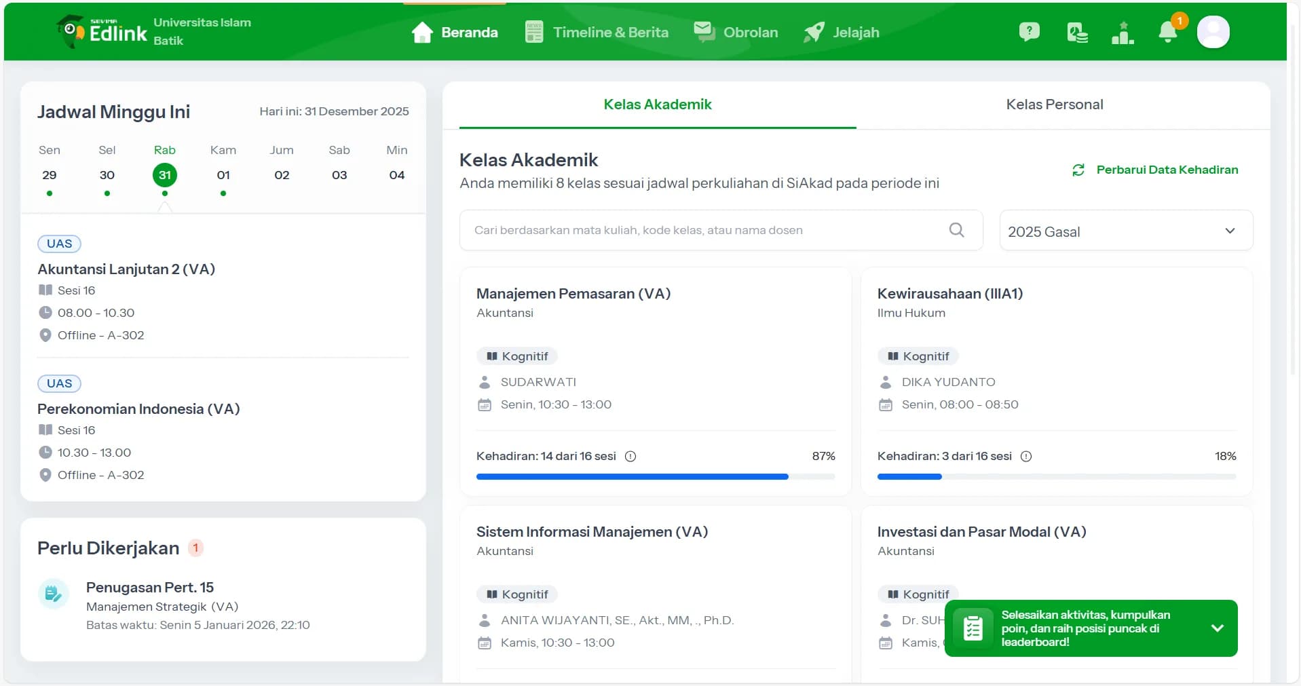Open Akuntansi Lanjutan 2 (VA) schedule entry
Screen dimensions: 1301x686
(126, 269)
